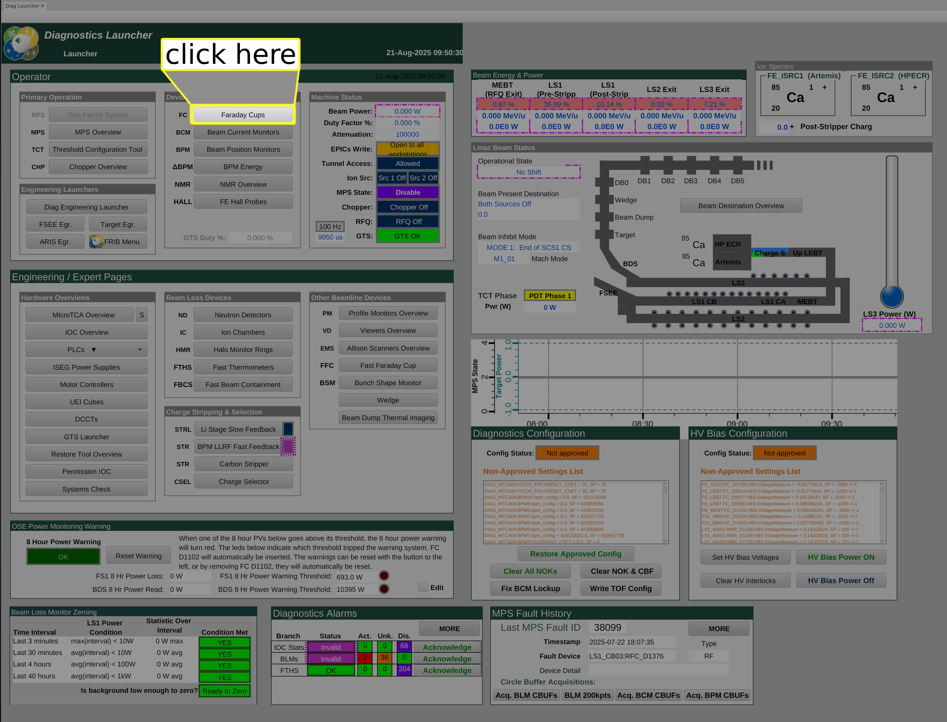Open the Faraday Cups device page

tap(243, 115)
